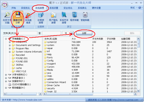
Task: Switch to the 系统优化 tab
Action: coord(25,8)
